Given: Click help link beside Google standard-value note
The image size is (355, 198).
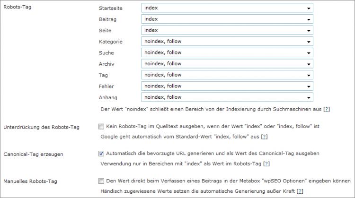Looking at the screenshot, I should point(265,137).
